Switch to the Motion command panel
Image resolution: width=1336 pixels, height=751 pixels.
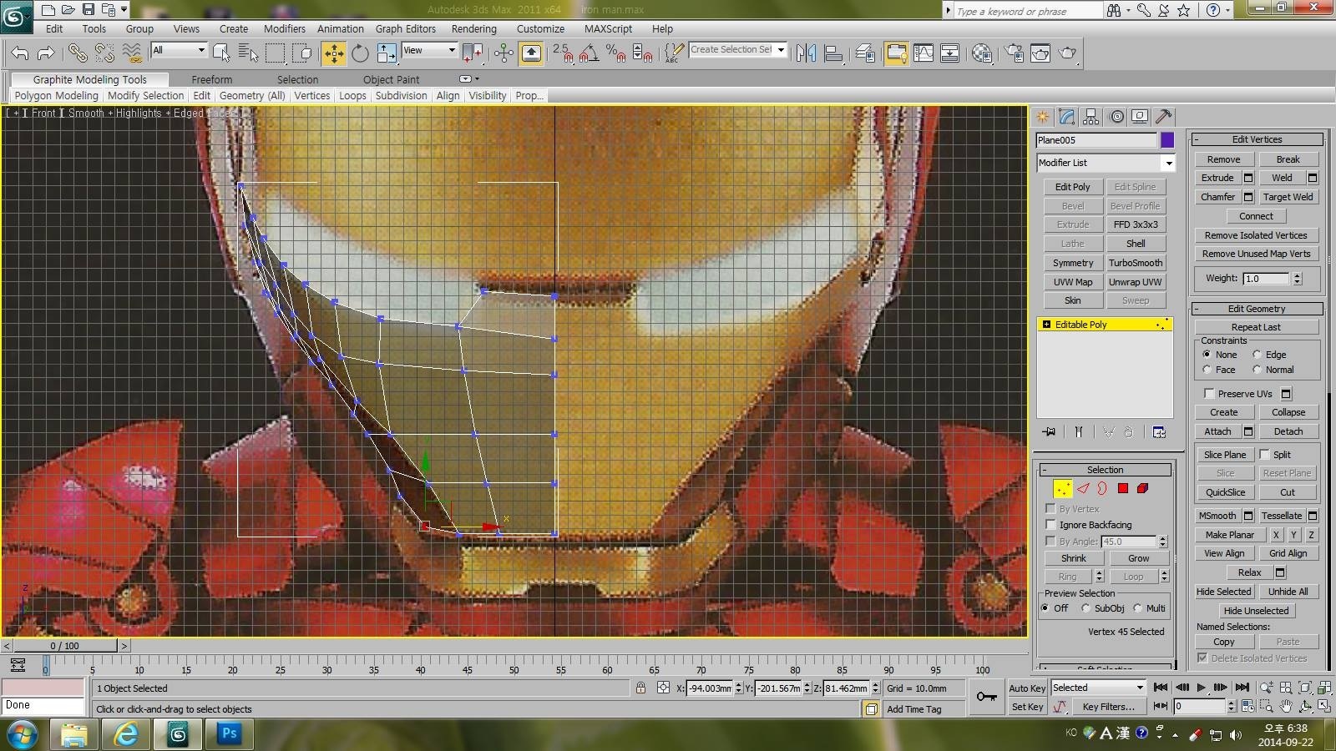coord(1116,117)
